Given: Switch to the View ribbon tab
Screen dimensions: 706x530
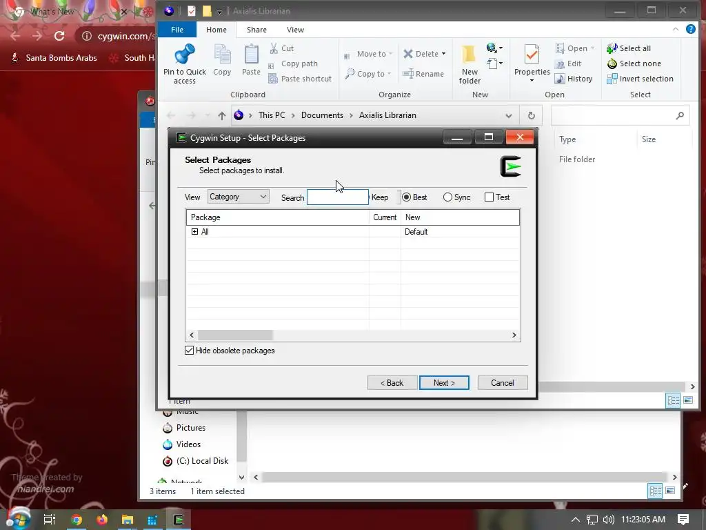Looking at the screenshot, I should tap(295, 30).
